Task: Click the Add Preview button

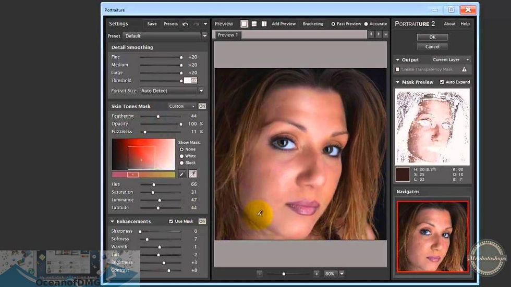Action: point(284,24)
